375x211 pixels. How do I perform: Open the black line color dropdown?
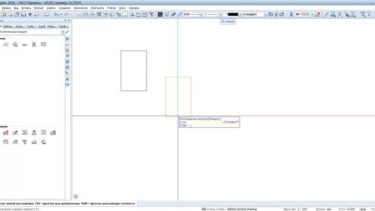240,15
